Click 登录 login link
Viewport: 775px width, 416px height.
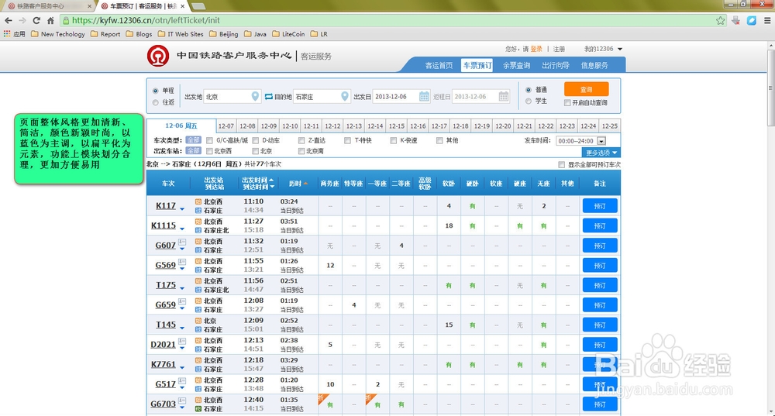(536, 49)
